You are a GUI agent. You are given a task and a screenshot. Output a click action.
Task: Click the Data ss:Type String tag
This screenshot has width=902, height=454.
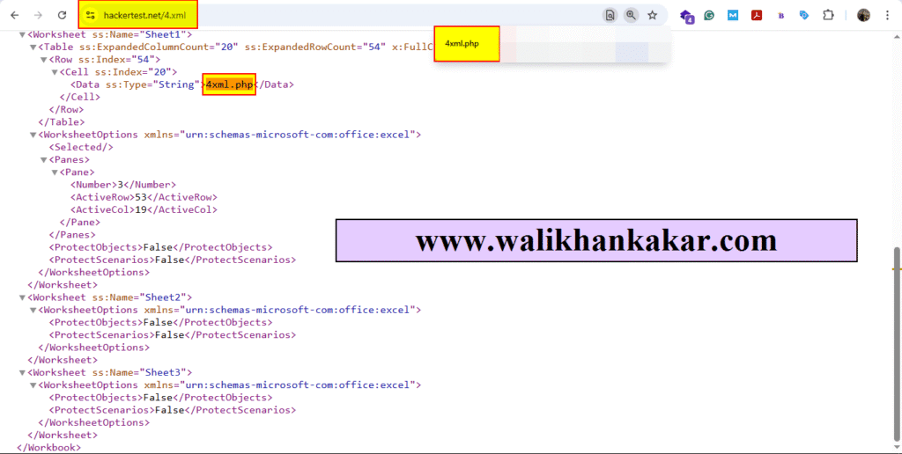[137, 84]
